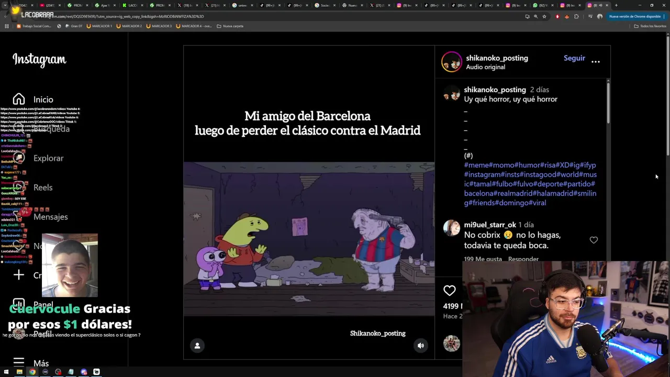Follow shikanoko_posting with Seguir
The image size is (670, 377).
tap(574, 58)
